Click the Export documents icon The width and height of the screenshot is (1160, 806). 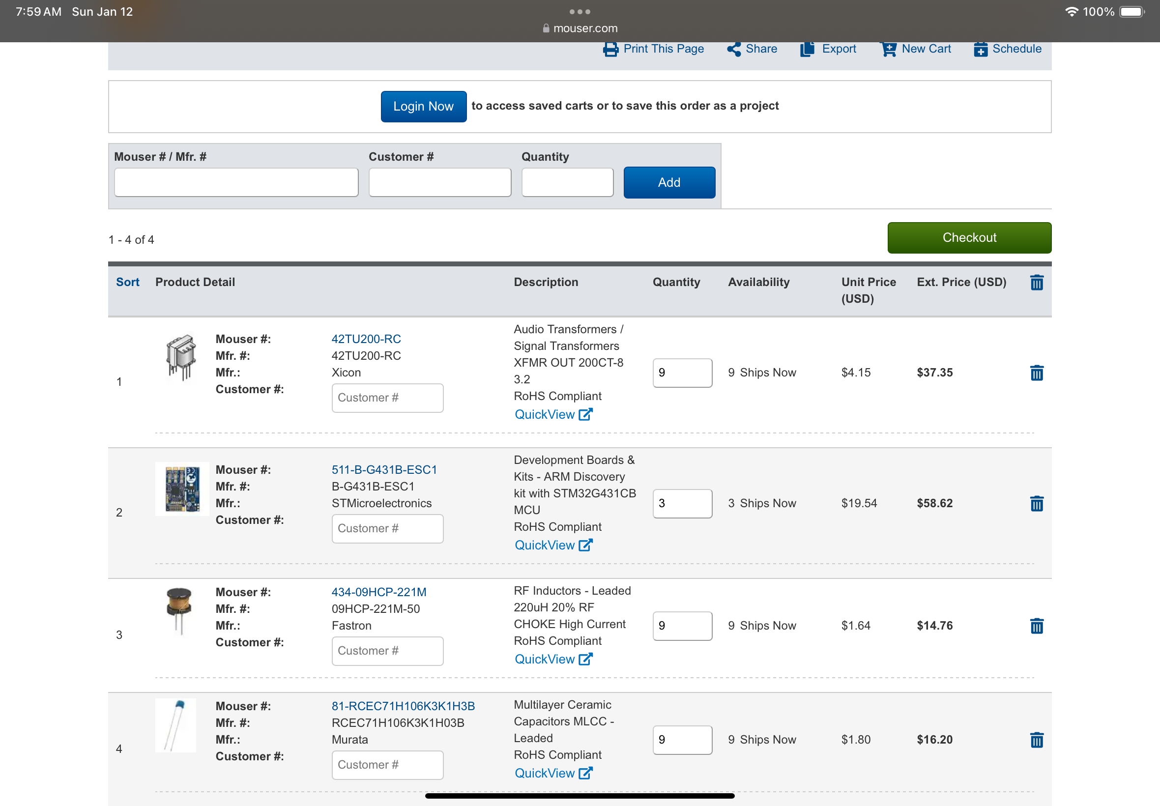tap(807, 49)
